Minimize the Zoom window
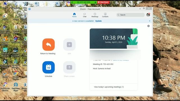This screenshot has width=180, height=101. [140, 9]
